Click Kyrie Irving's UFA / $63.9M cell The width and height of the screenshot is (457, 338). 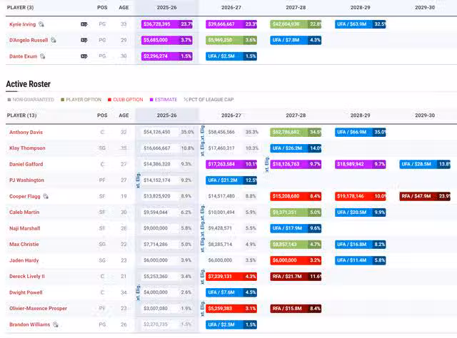360,24
